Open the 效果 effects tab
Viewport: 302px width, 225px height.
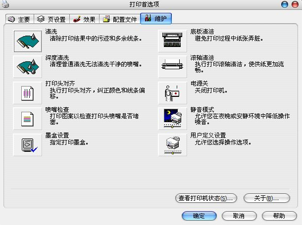(84, 20)
